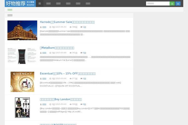The image size is (188, 125).
Task: Open the 1 comment link in Harrods row
Action: [x=84, y=27]
